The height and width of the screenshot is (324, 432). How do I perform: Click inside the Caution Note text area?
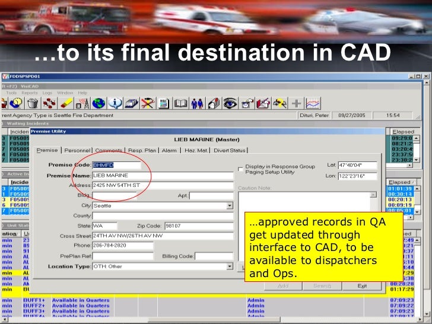click(304, 202)
